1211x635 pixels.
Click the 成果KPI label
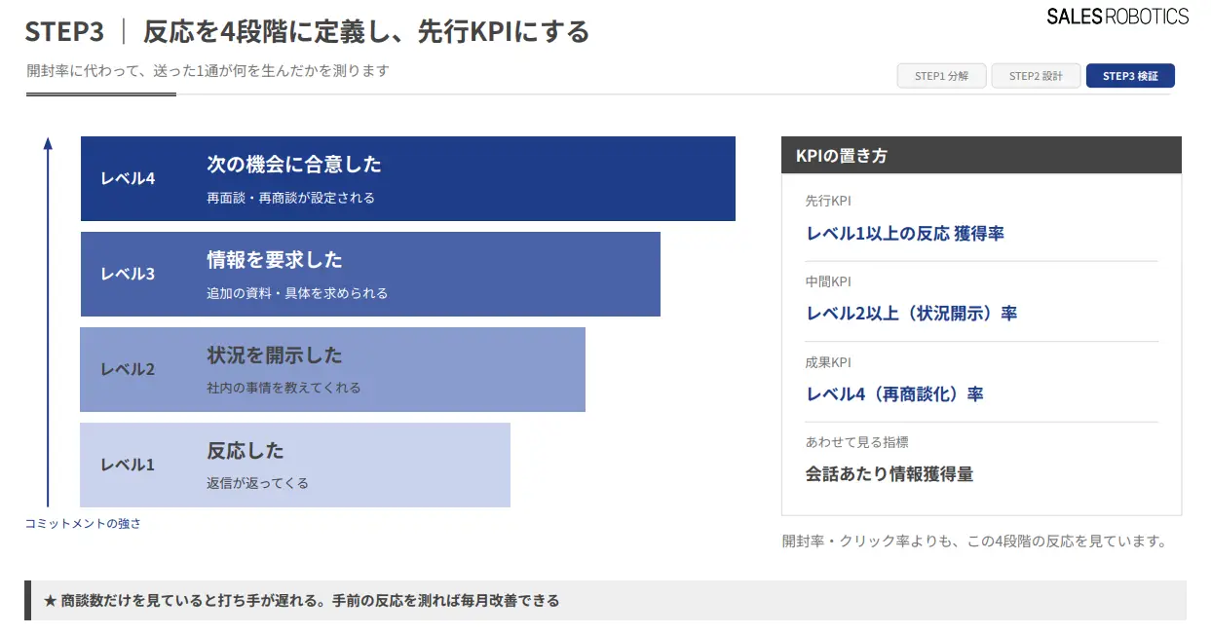828,362
